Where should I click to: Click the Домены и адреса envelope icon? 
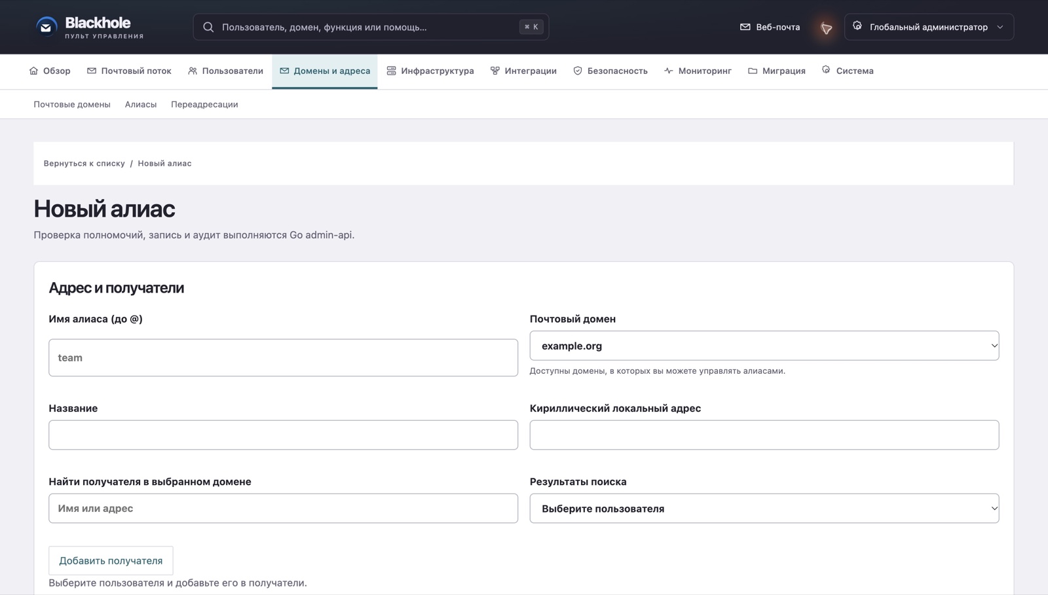coord(284,71)
